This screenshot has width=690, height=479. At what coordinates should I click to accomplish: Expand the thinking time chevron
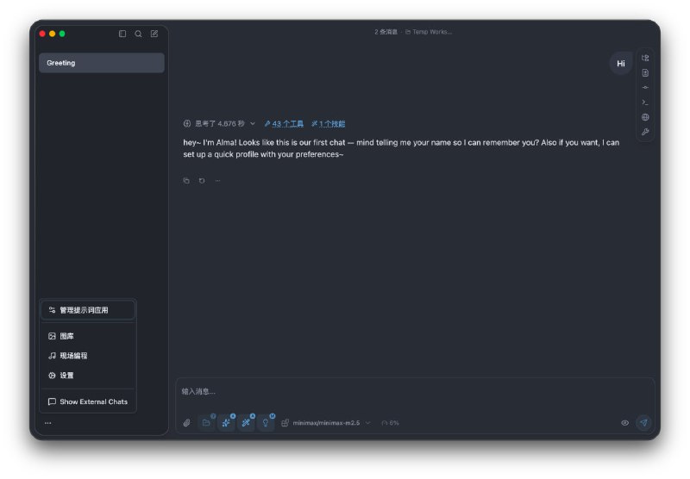pos(253,123)
